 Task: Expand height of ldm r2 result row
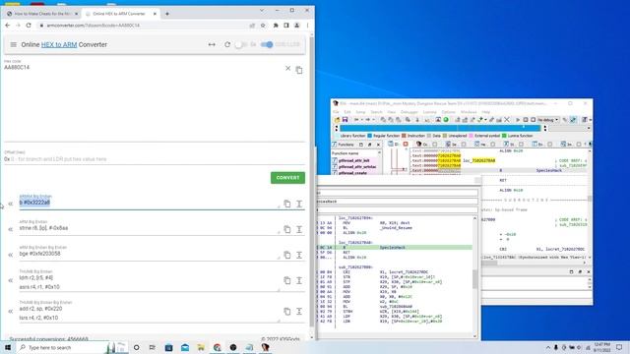(x=299, y=280)
